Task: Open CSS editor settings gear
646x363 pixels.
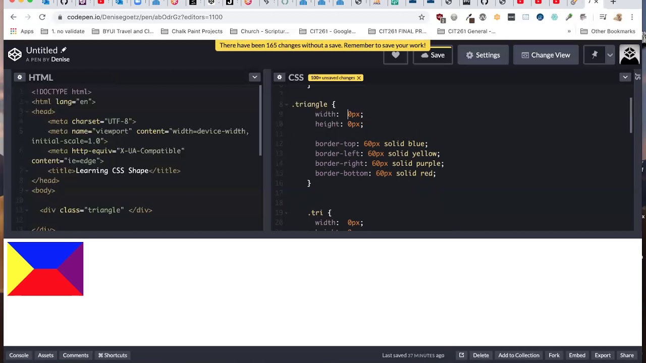Action: (279, 77)
